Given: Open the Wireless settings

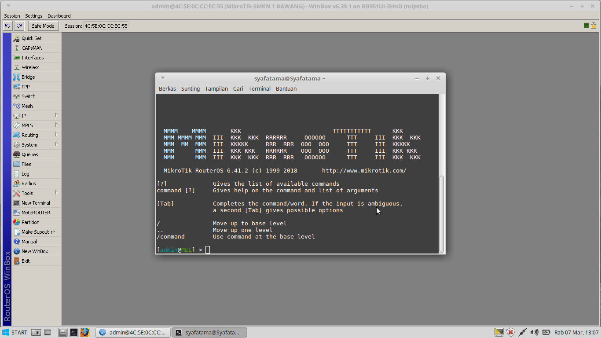Looking at the screenshot, I should [37, 67].
